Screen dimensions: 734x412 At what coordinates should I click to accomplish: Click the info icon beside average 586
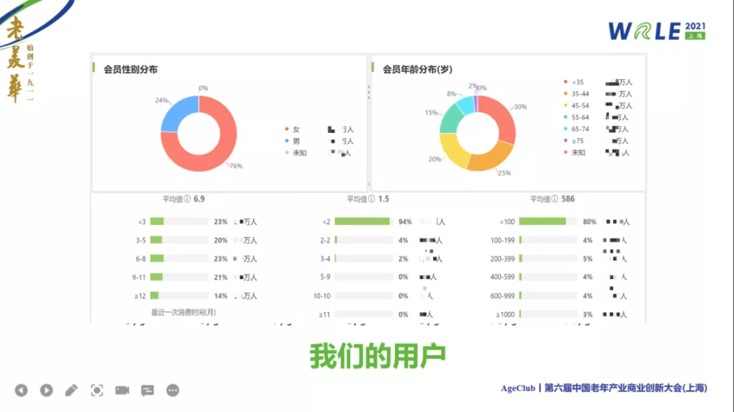tap(556, 200)
